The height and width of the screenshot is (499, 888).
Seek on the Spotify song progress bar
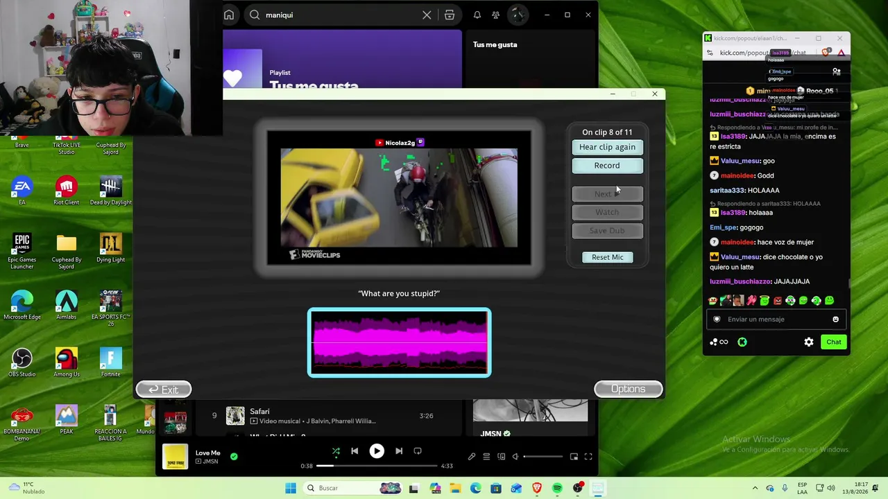(377, 466)
